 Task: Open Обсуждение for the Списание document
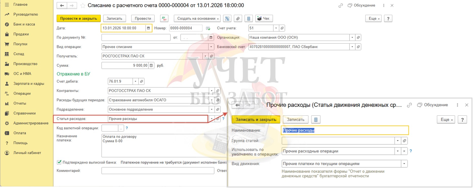pyautogui.click(x=361, y=5)
